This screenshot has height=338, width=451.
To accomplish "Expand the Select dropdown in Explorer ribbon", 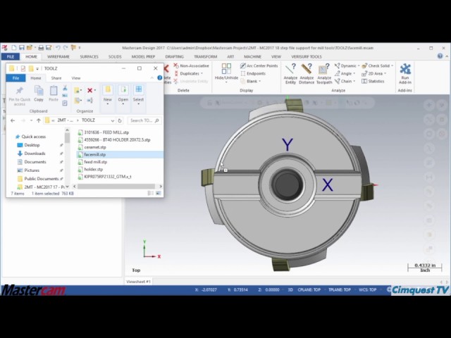I will tap(138, 104).
